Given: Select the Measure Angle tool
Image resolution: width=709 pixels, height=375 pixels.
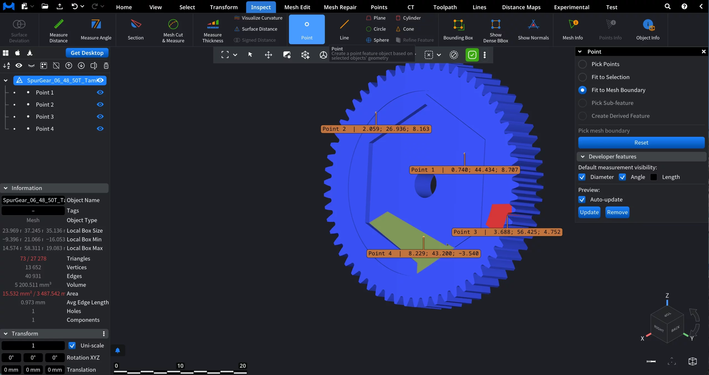Looking at the screenshot, I should pyautogui.click(x=96, y=29).
